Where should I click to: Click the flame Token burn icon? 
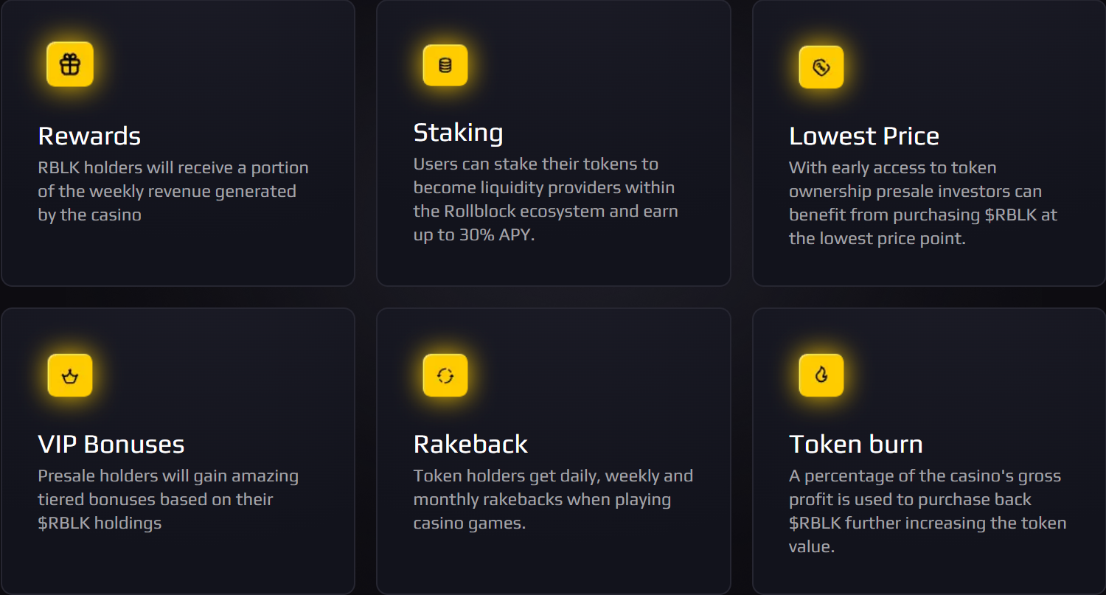[x=821, y=375]
